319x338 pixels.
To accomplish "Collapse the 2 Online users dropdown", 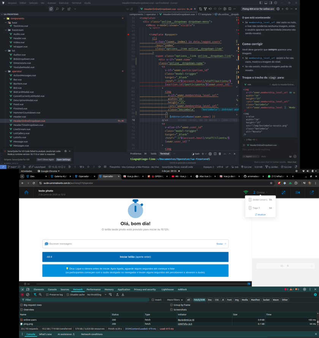I will [x=261, y=192].
